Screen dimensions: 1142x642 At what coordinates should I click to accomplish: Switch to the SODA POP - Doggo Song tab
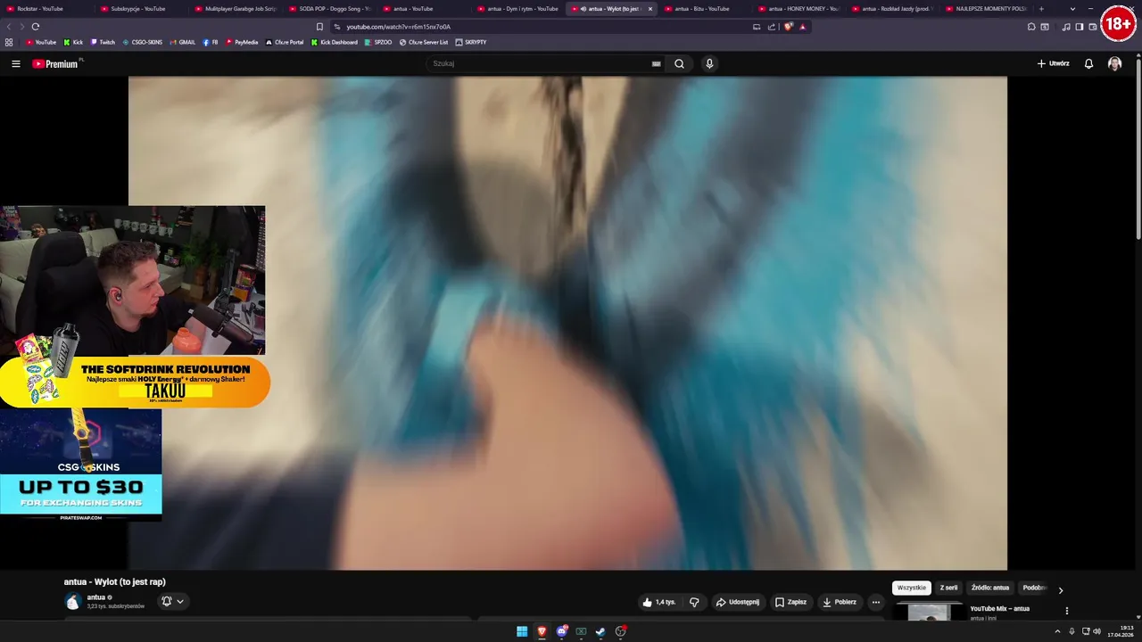[x=330, y=9]
